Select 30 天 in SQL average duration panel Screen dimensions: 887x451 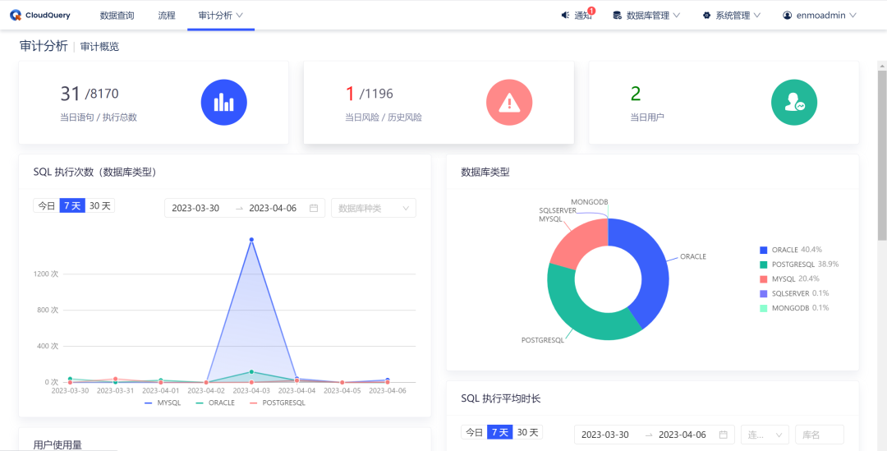pos(528,432)
